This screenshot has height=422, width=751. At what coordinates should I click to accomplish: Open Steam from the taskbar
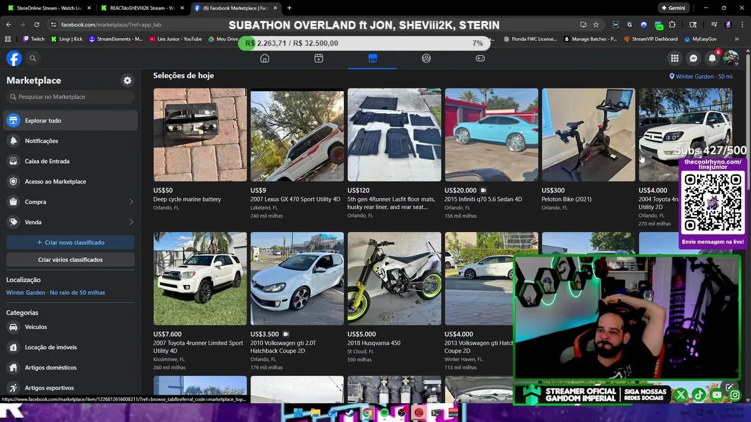point(350,413)
